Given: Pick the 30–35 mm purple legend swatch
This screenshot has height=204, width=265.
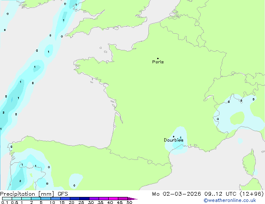Looking at the screenshot, I should (x=94, y=199).
